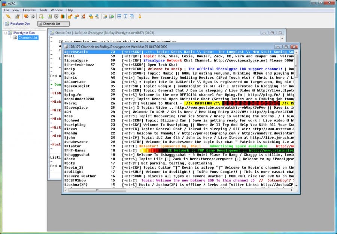Open the Window menu
The width and height of the screenshot is (337, 234).
coord(57,10)
